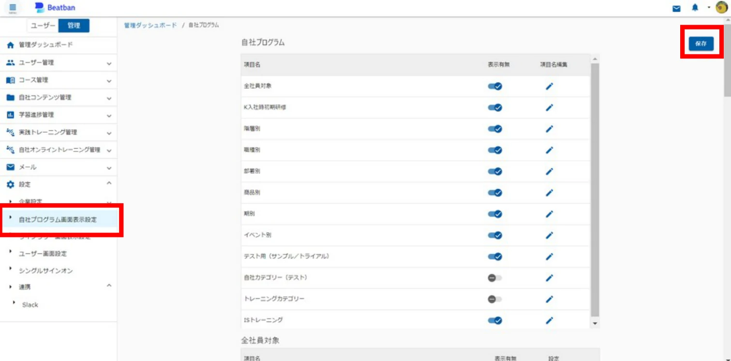Edit the テスト用（サンプル／トライアル） item name
The width and height of the screenshot is (731, 361).
tap(549, 257)
